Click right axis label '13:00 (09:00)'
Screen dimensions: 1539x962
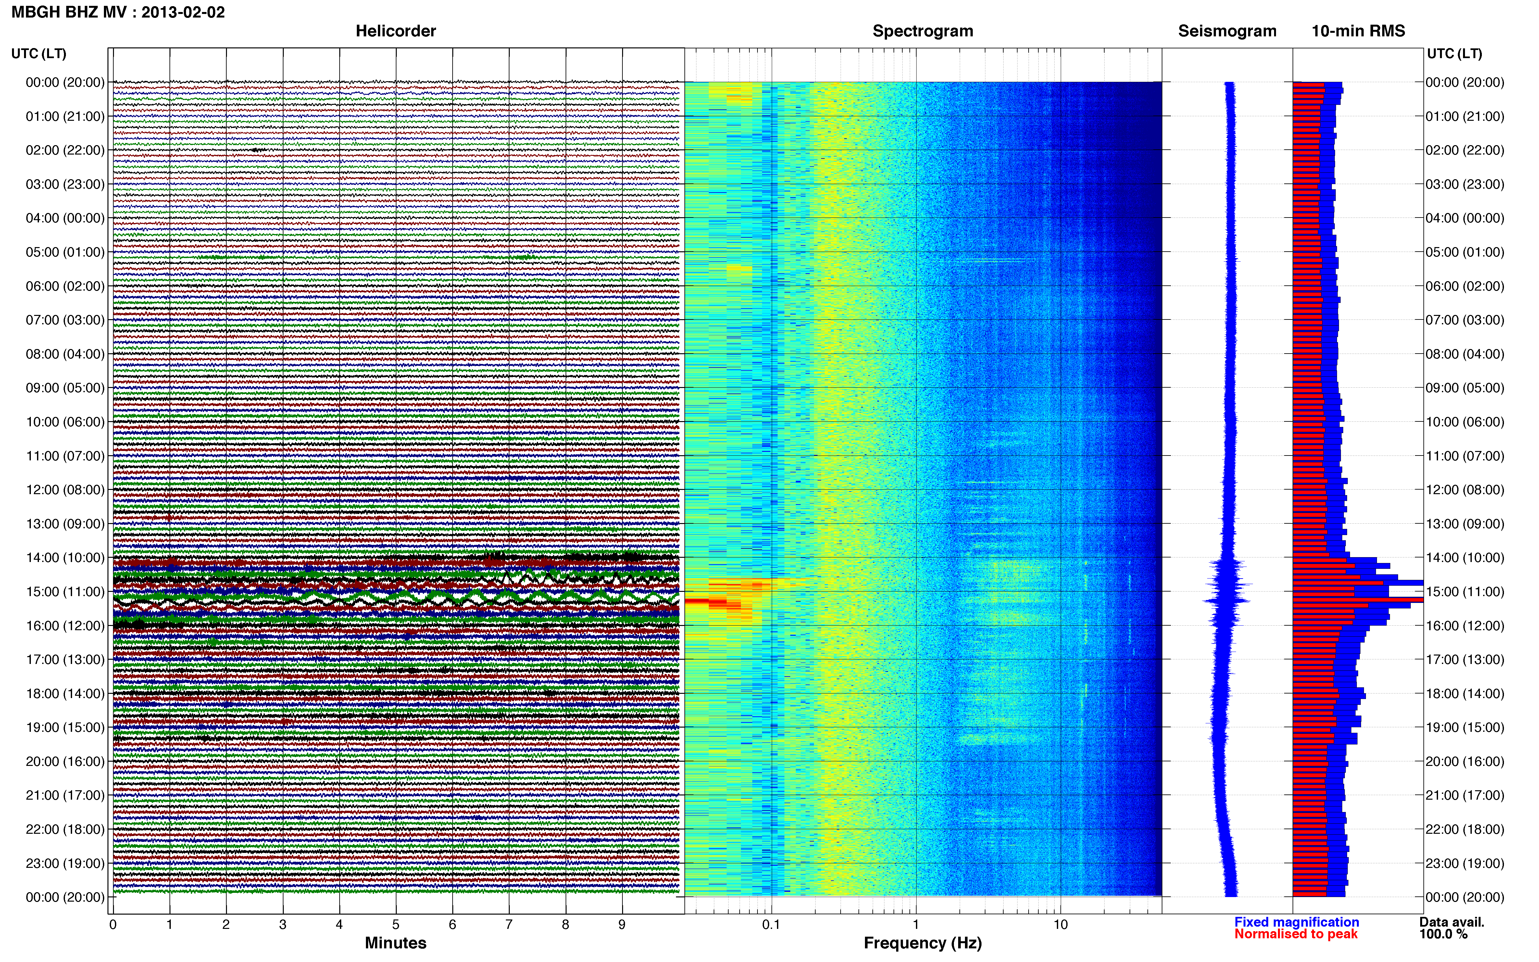pos(1465,524)
